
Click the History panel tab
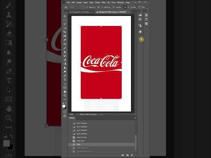72,118
